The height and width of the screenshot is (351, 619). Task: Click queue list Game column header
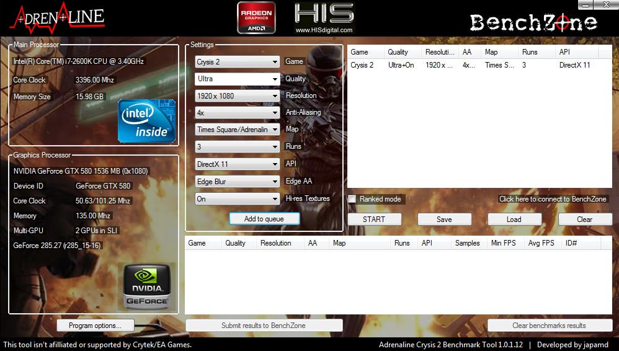(365, 52)
